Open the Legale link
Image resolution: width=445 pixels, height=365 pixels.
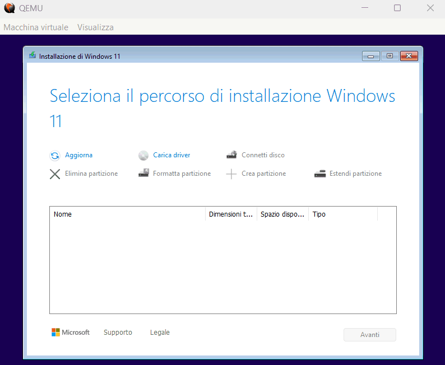click(x=160, y=332)
